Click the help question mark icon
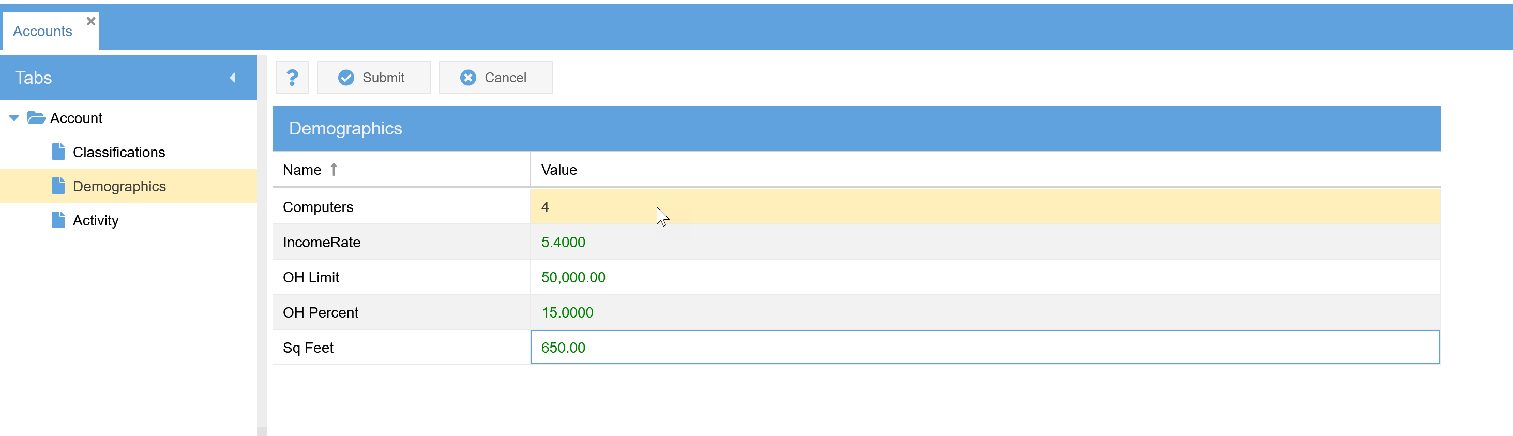The height and width of the screenshot is (436, 1513). [x=292, y=78]
